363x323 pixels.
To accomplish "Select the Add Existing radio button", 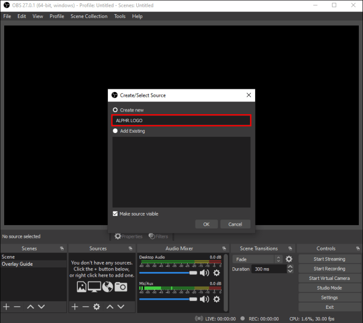I will (x=115, y=131).
